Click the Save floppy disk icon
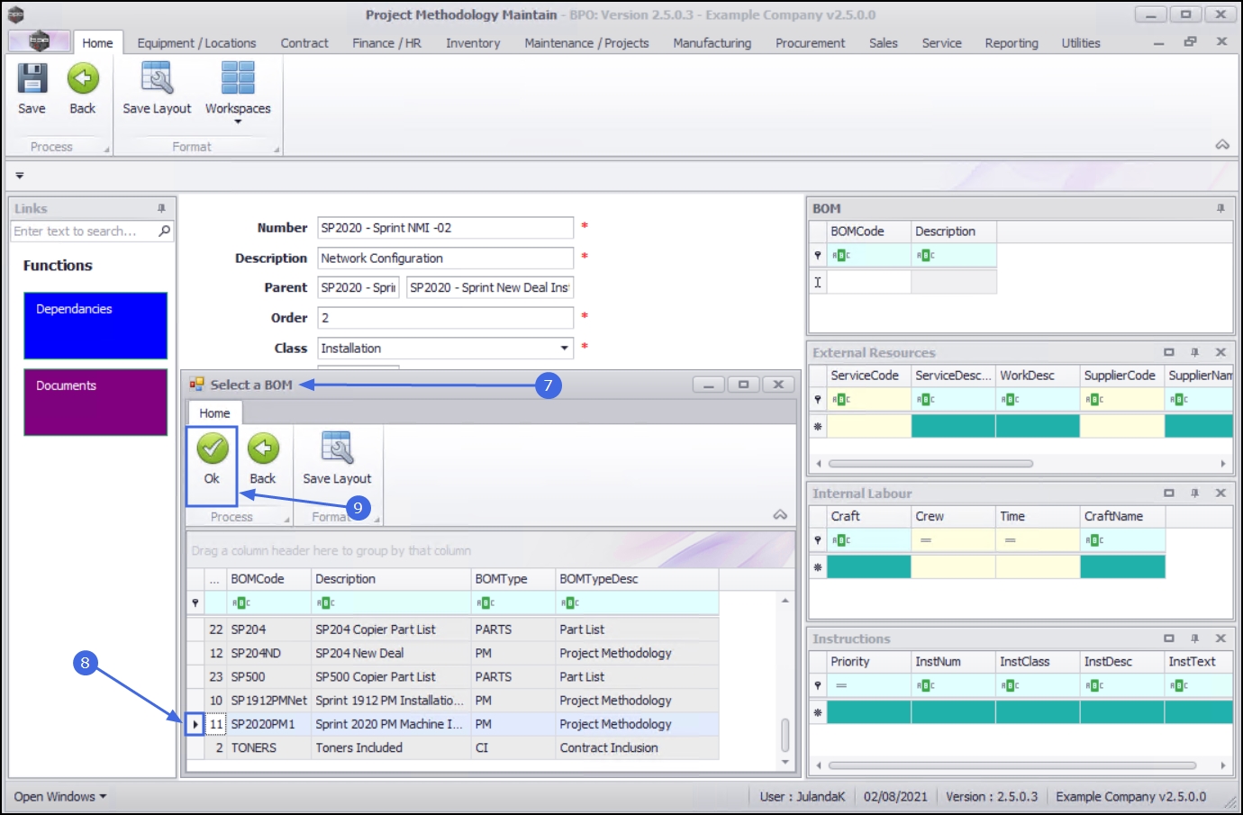 click(32, 79)
